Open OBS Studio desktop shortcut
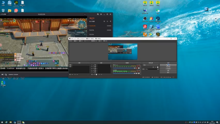The width and height of the screenshot is (220, 124). (x=145, y=19)
